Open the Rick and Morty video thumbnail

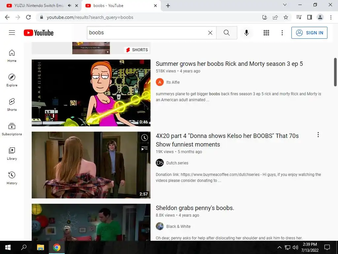click(91, 93)
